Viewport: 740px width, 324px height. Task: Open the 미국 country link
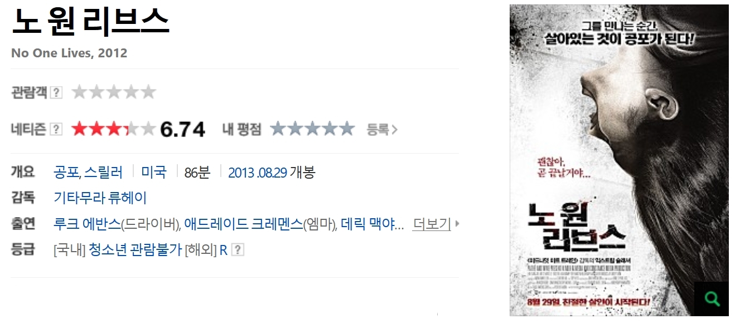click(154, 172)
